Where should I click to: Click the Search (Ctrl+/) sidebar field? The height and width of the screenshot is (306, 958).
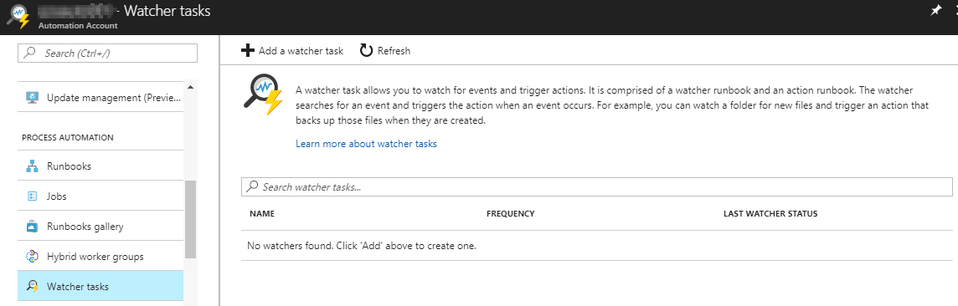point(107,53)
